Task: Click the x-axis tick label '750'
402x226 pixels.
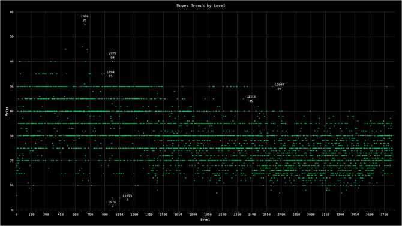Action: [90, 215]
